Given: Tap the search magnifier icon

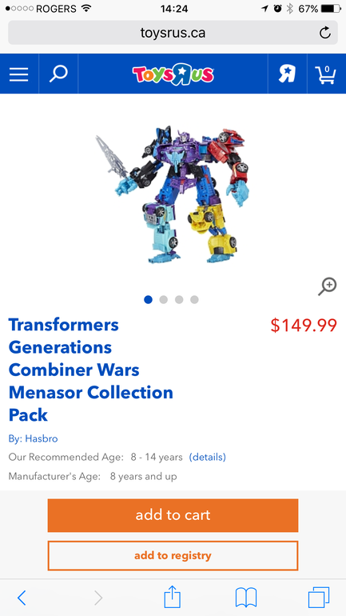Looking at the screenshot, I should tap(58, 74).
